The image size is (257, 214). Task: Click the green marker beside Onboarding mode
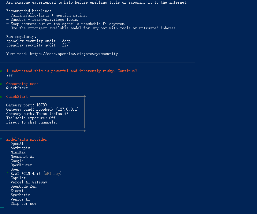coord(1,84)
